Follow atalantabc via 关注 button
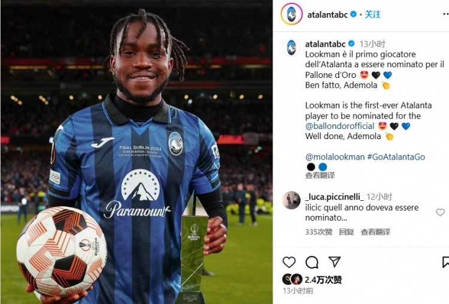The width and height of the screenshot is (449, 304). click(372, 14)
